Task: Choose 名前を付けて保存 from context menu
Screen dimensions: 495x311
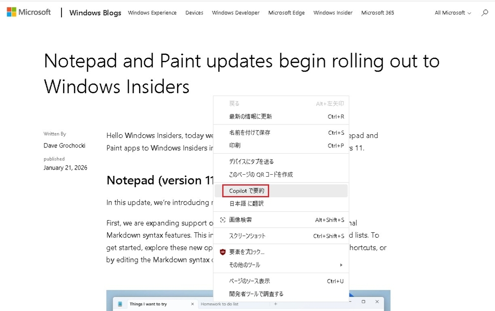Action: click(x=281, y=133)
